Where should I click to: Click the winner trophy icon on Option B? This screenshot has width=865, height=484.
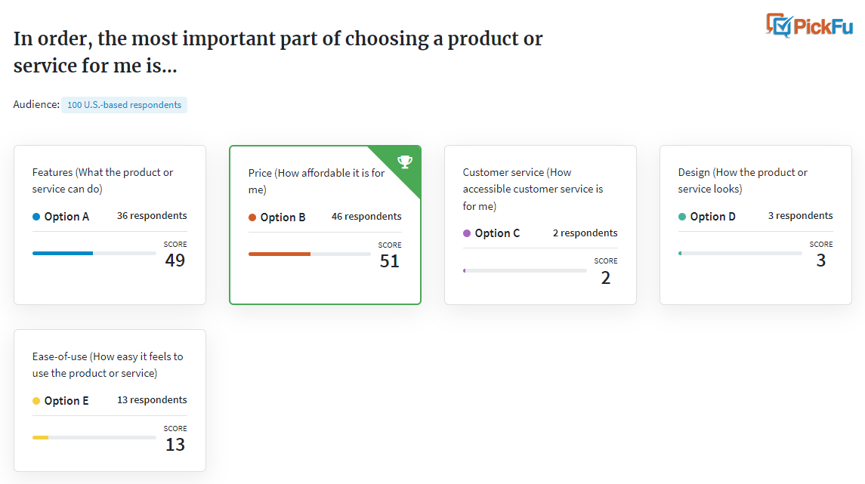[x=405, y=162]
